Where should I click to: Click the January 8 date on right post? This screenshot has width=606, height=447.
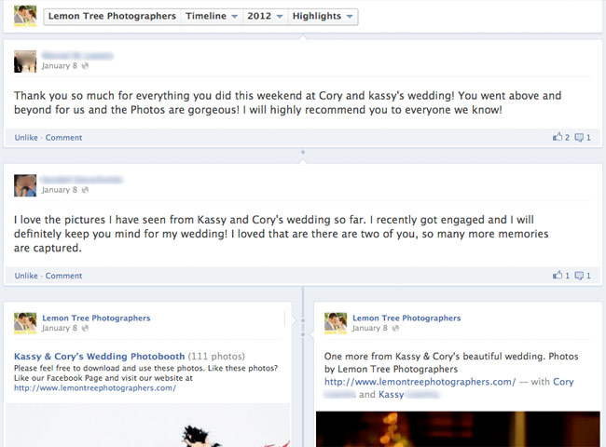(370, 328)
